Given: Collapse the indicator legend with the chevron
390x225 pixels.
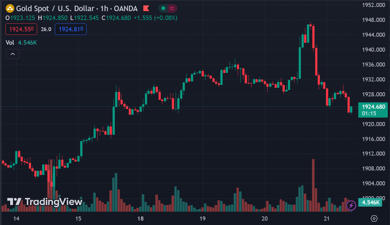Looking at the screenshot, I should coord(13,54).
